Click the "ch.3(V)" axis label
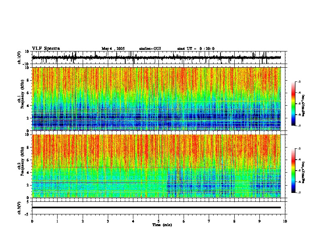 [x=19, y=208]
